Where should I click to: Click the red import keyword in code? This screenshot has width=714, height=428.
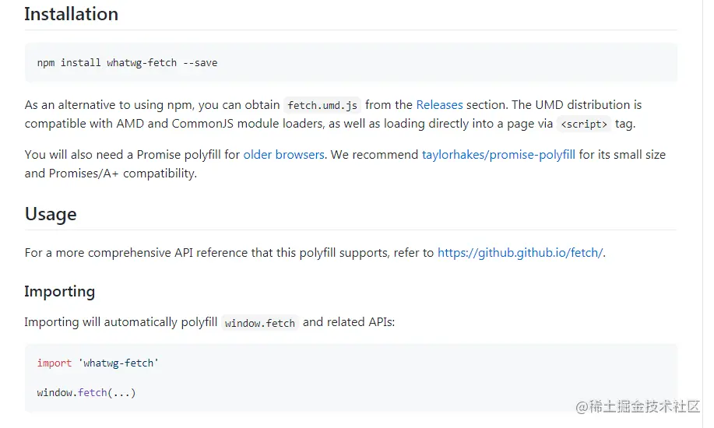click(x=54, y=363)
